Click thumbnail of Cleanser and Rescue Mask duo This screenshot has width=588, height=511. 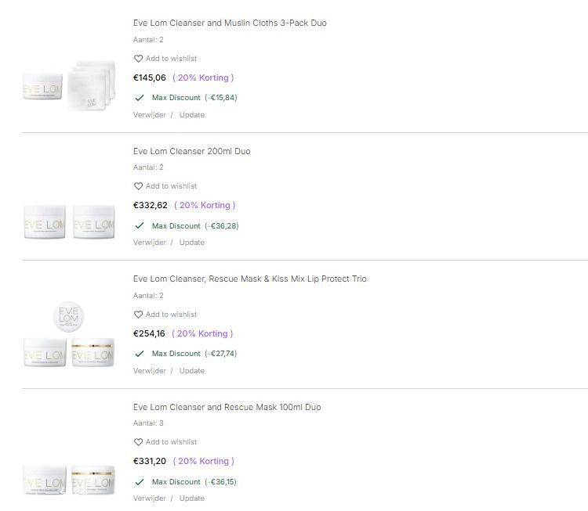(x=69, y=479)
